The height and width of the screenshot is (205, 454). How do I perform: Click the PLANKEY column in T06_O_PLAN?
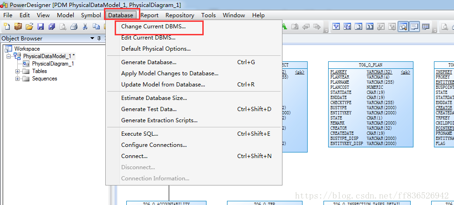[x=338, y=72]
